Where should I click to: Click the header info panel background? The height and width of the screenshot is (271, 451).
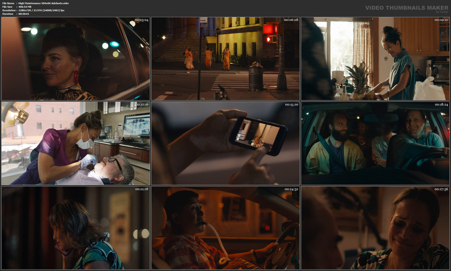click(x=211, y=8)
